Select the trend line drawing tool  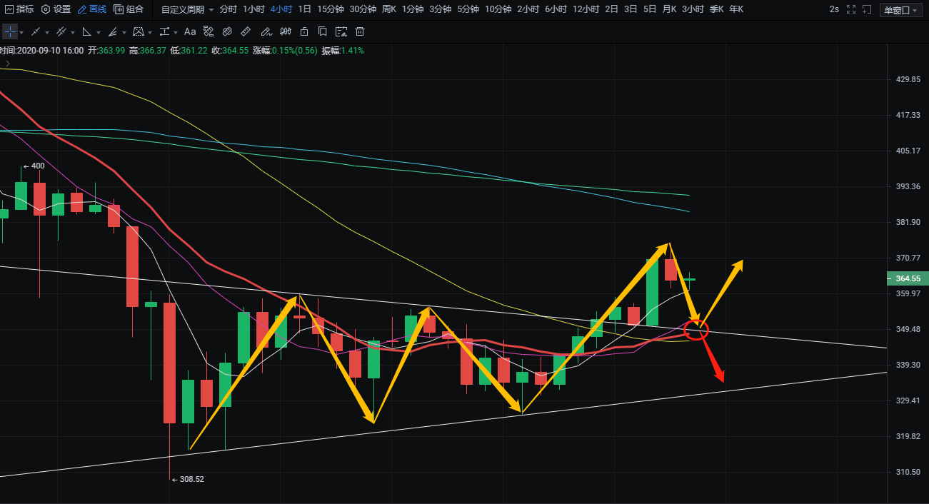[x=36, y=32]
